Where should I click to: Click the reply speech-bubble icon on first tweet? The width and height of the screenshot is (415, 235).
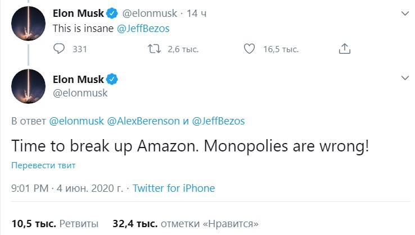(58, 49)
